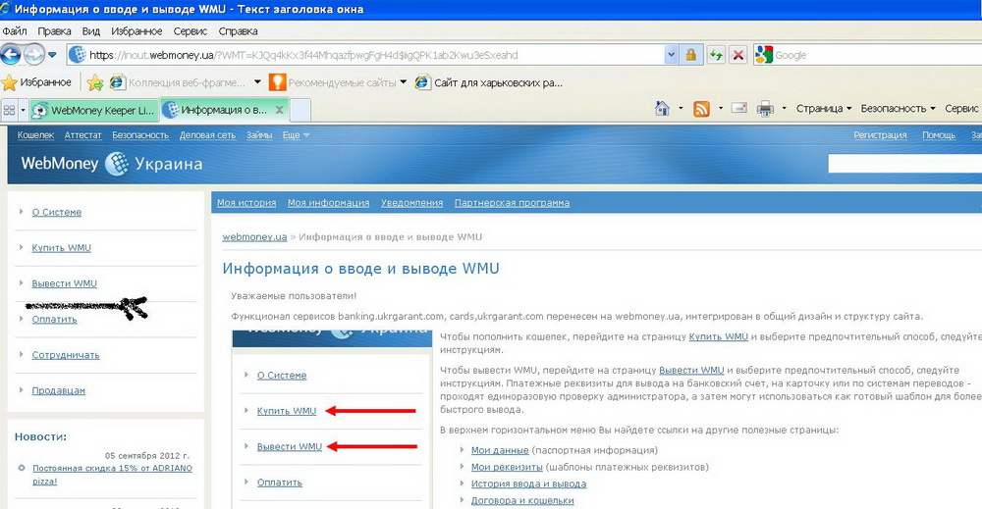Click the Quick Tabs grid icon
This screenshot has height=509, width=982.
(9, 110)
